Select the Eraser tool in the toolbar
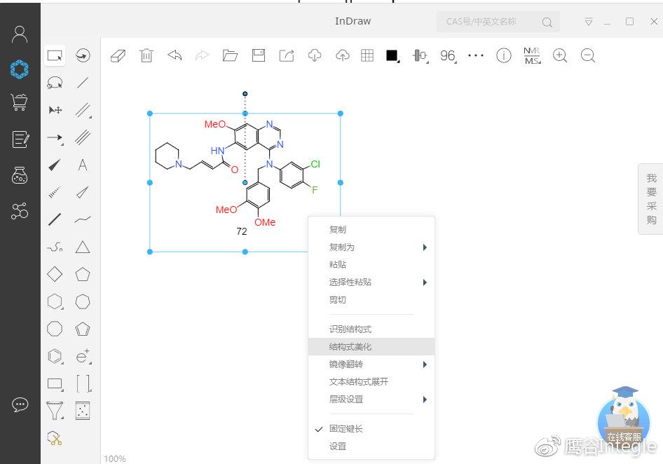Viewport: 663px width, 464px height. 118,55
